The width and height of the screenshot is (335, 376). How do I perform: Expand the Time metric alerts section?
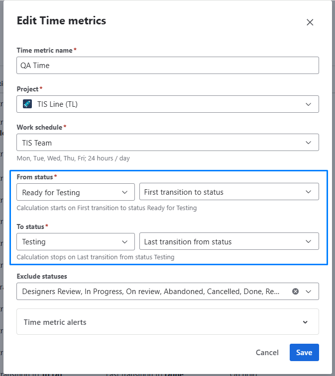coord(305,322)
